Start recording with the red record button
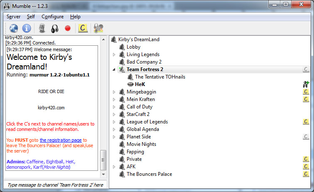 [x=68, y=28]
